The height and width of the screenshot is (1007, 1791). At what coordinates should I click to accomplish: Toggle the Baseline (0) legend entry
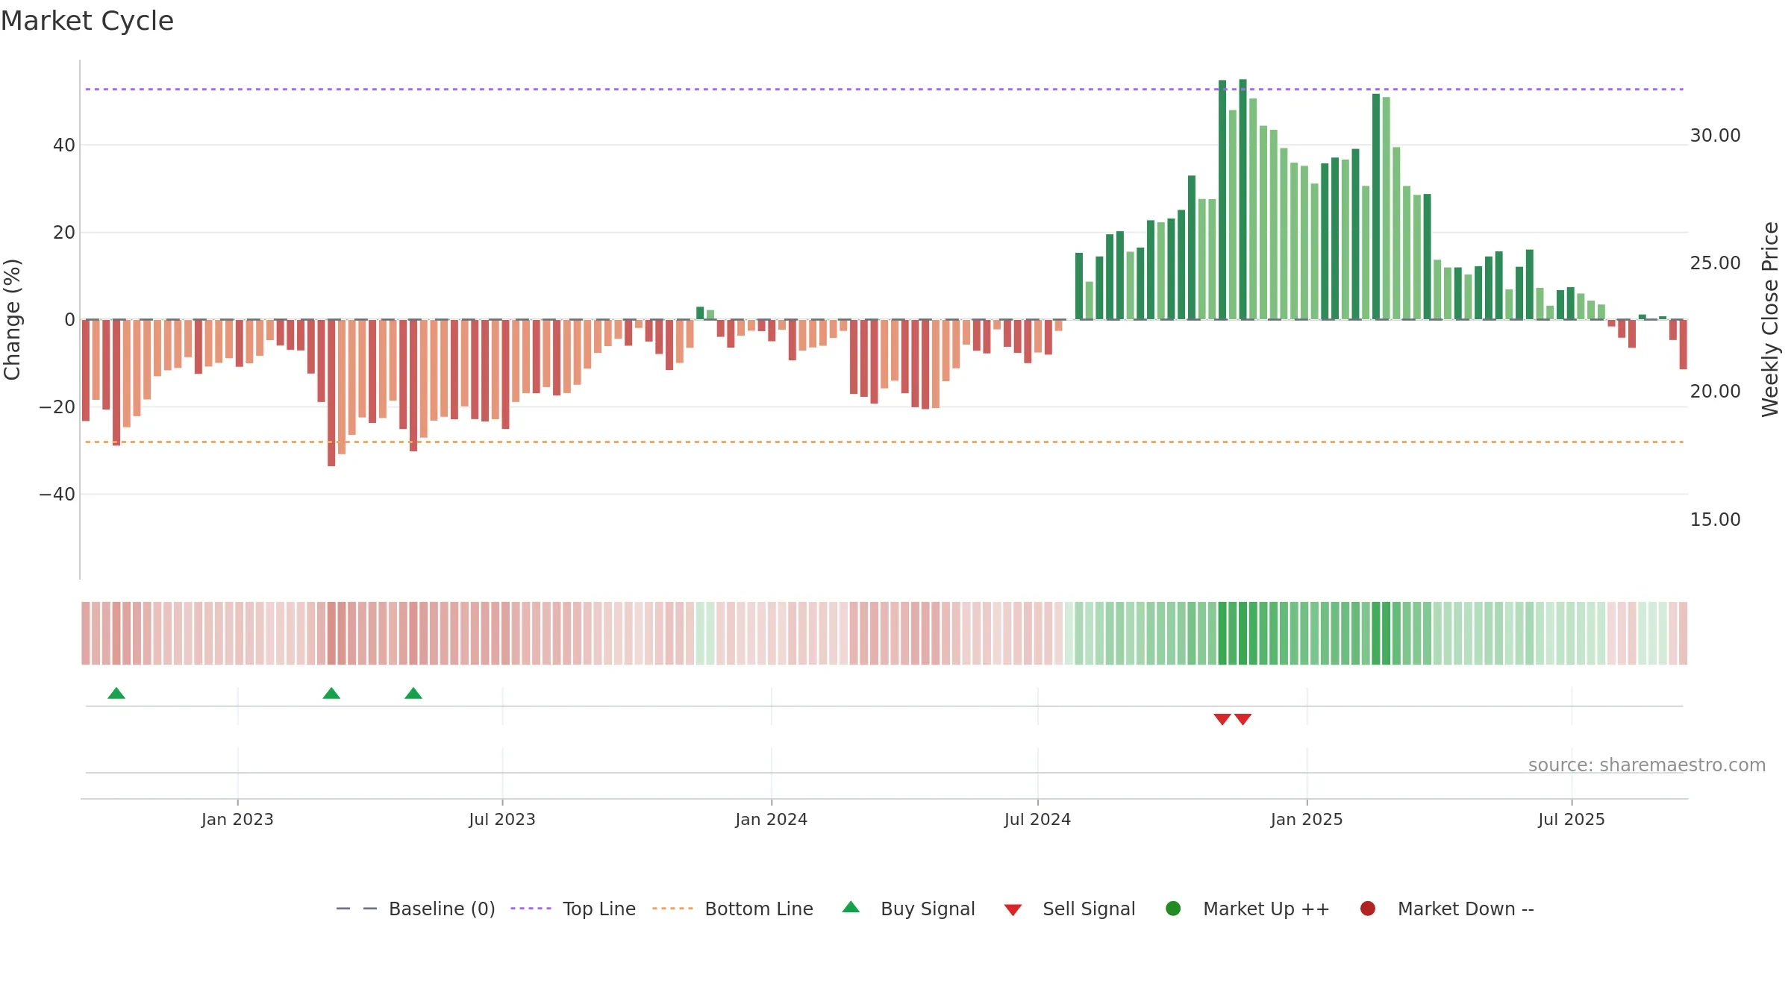pos(416,909)
